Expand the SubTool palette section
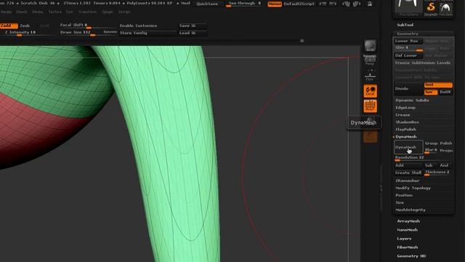Screen dimensions: 465x262 [x=405, y=25]
